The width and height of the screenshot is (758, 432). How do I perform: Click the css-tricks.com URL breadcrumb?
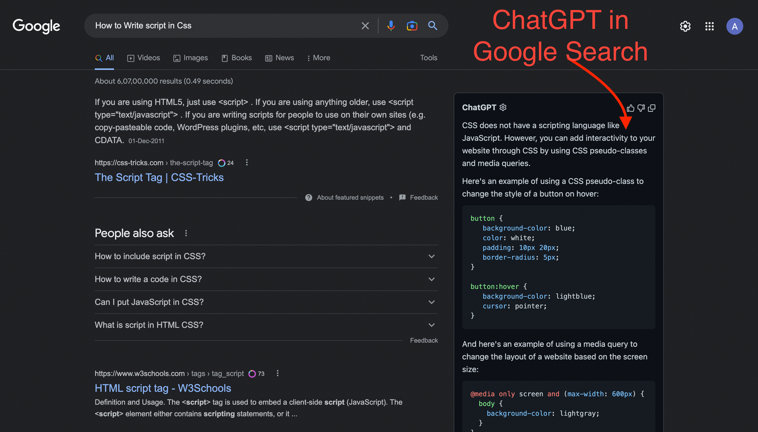[154, 163]
